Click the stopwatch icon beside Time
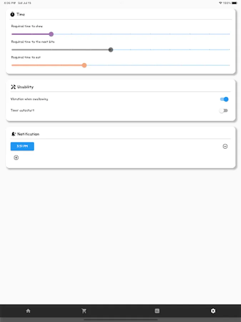 12,14
